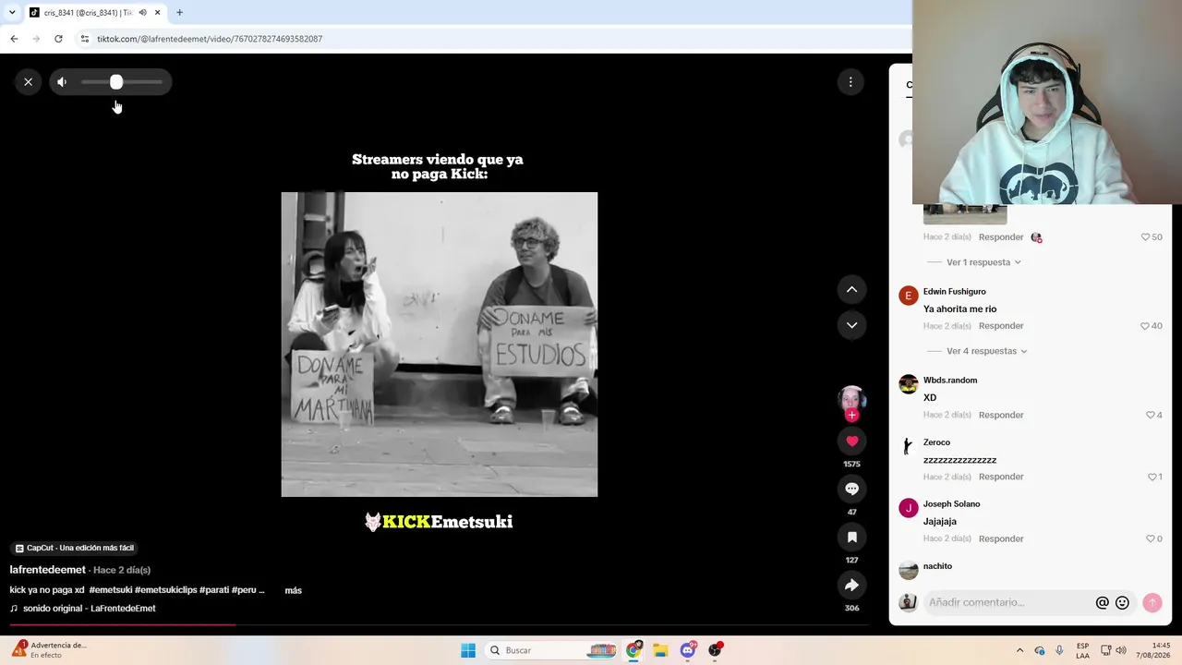Insert a mention with the @ icon
This screenshot has width=1182, height=665.
[1102, 602]
